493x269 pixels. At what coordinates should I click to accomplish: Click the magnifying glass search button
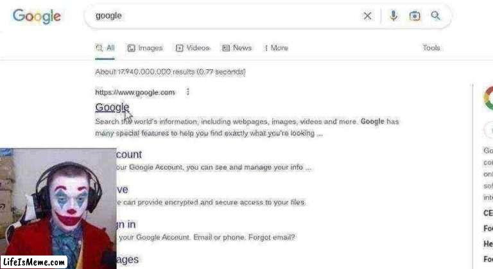pos(435,15)
